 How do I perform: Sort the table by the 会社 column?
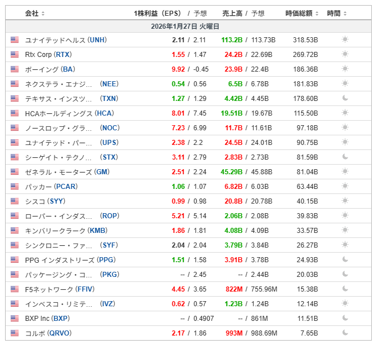tap(35, 13)
